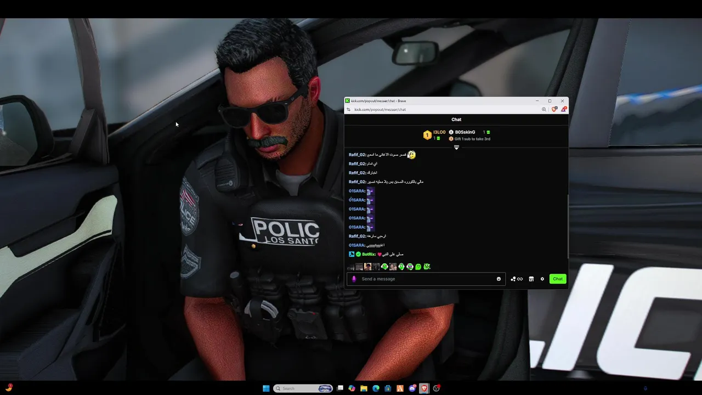The width and height of the screenshot is (702, 395).
Task: Collapse leaderboard using the down arrow handle
Action: tap(456, 148)
